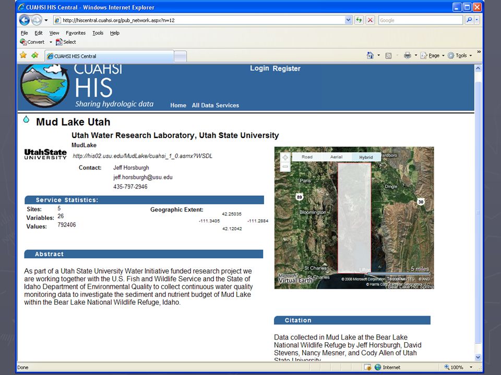
Task: Click the page vertical scrollbar thumb
Action: coord(478,212)
